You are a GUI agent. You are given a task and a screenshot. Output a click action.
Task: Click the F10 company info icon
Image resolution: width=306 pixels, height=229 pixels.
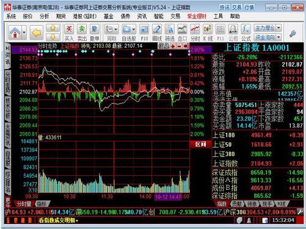[x=144, y=32]
